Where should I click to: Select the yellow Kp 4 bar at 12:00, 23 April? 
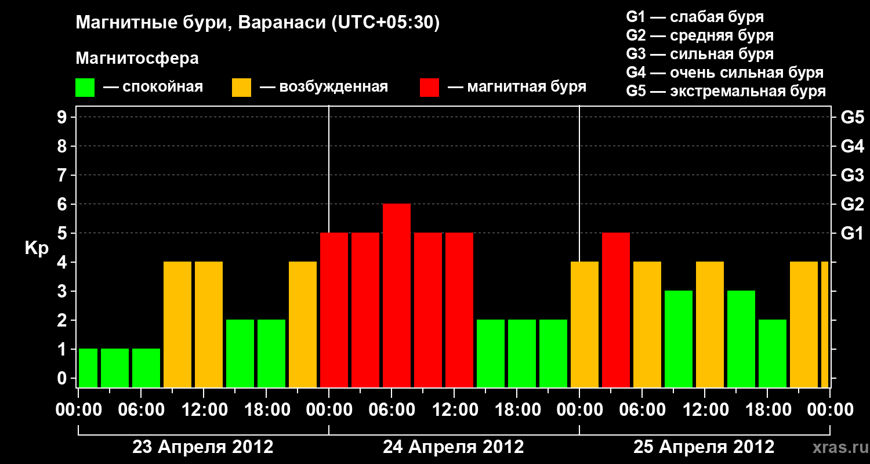[x=209, y=325]
